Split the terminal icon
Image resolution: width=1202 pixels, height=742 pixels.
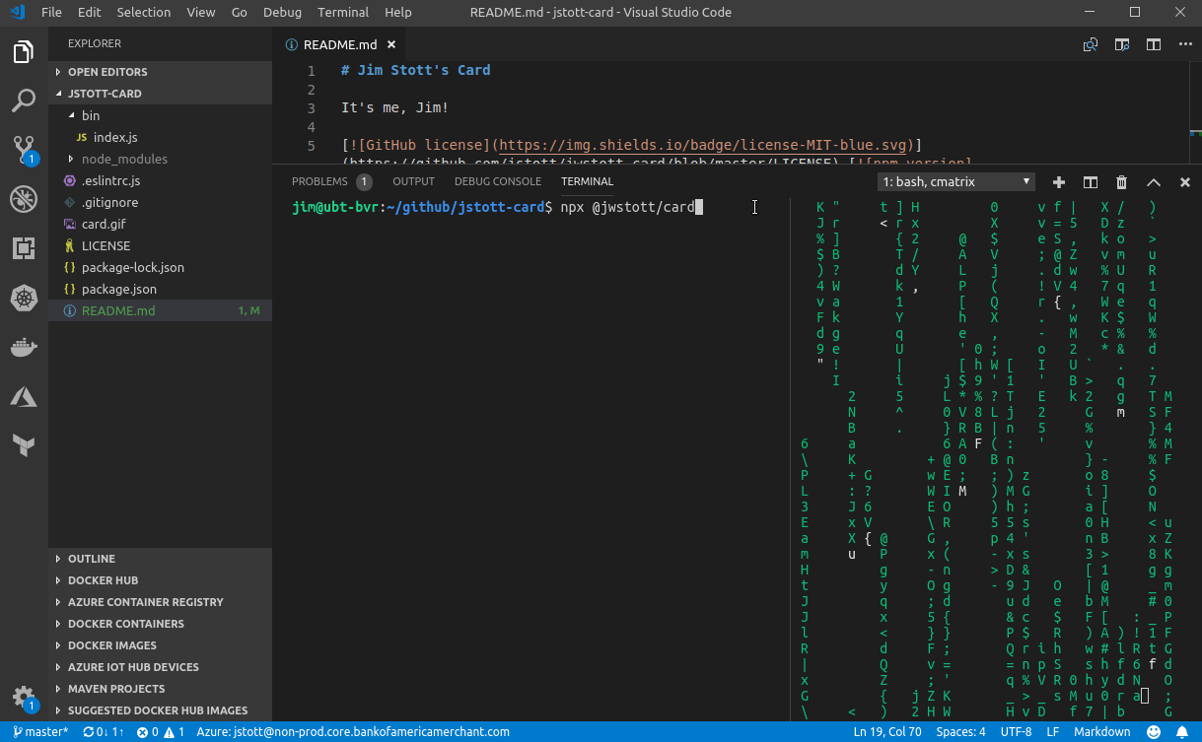1091,182
